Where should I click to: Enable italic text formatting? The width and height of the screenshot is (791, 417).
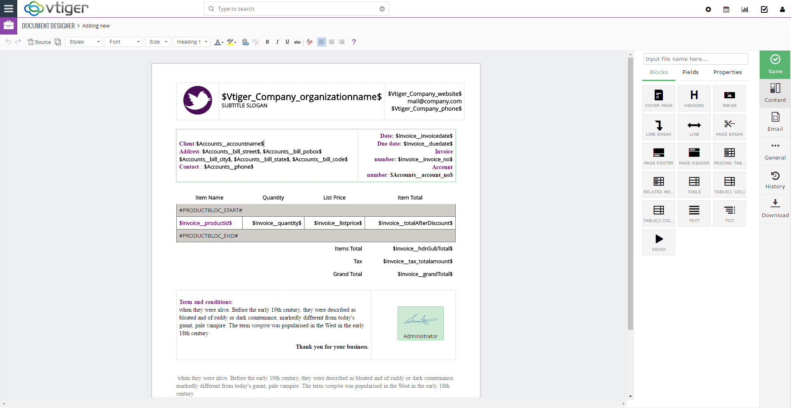pos(277,42)
